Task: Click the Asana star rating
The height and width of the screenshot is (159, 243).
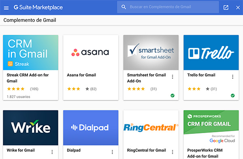Action: tap(78, 89)
